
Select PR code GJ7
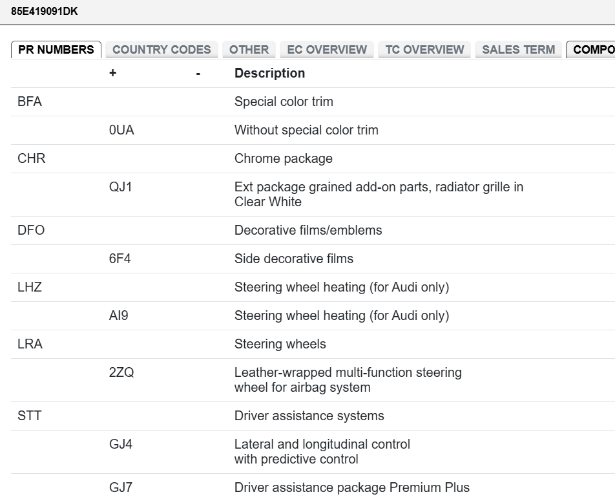point(121,487)
